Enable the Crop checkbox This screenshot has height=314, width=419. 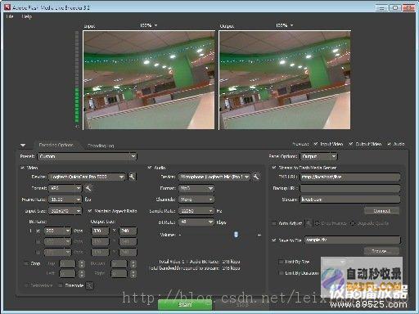[26, 263]
